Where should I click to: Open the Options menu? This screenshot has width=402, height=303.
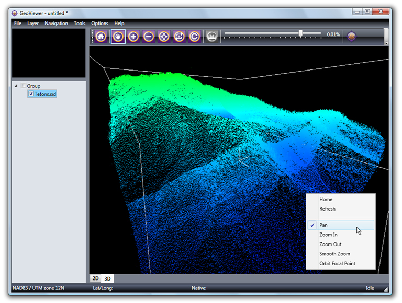tap(100, 24)
